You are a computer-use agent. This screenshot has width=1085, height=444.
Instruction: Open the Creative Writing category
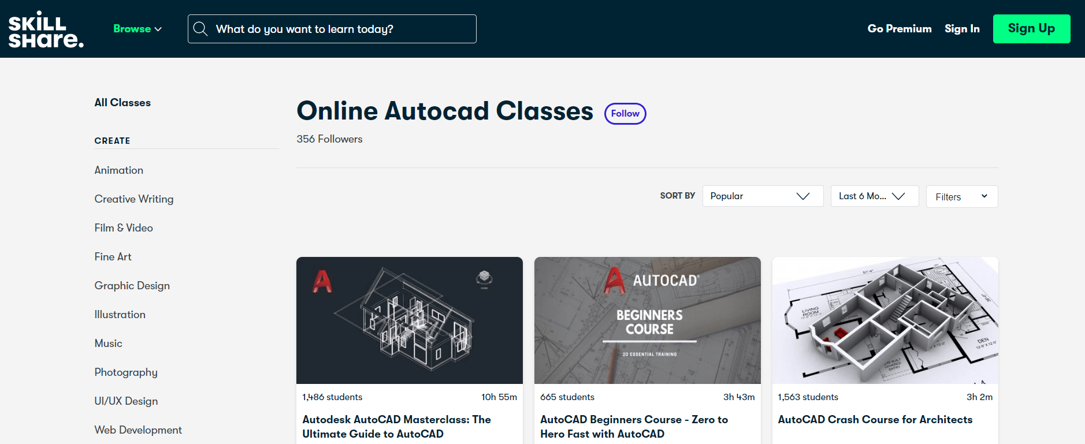pos(134,199)
